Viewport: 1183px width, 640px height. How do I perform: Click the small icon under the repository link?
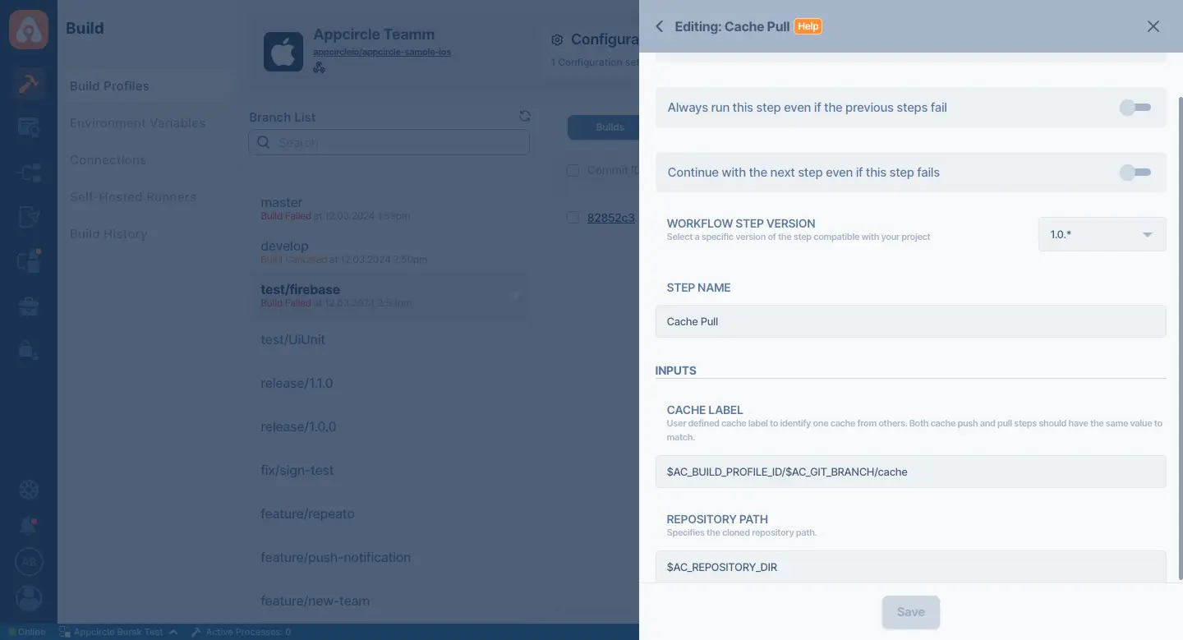pyautogui.click(x=319, y=67)
